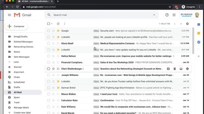Select the Joseph Williams email checkbox
204x114 pixels.
coord(48,75)
